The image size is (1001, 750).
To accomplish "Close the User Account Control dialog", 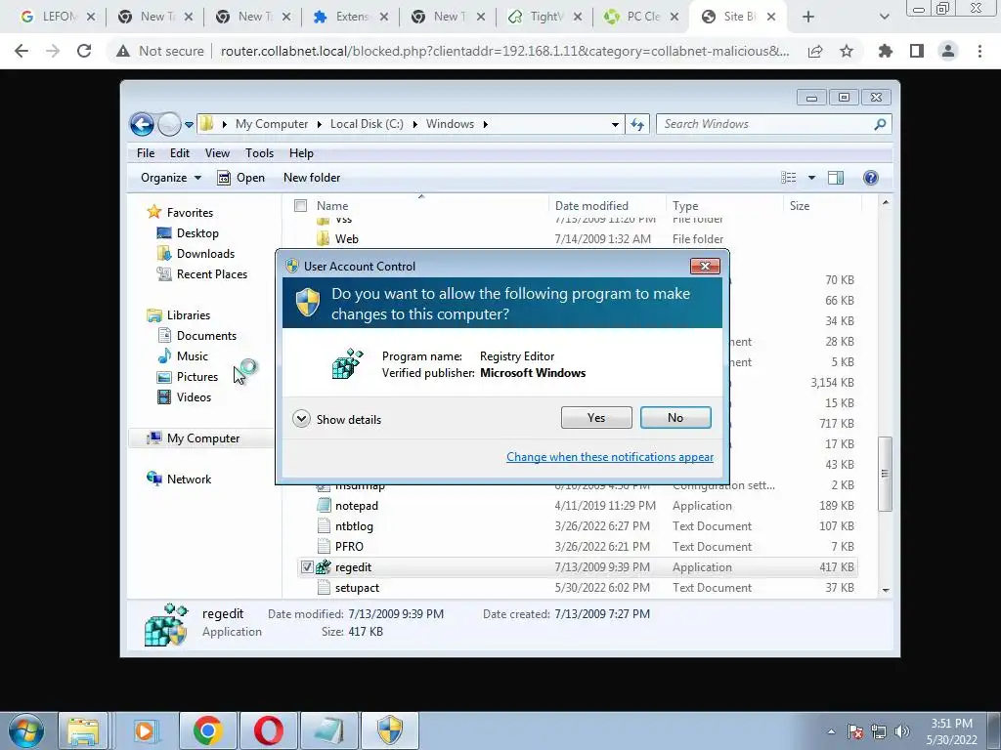I will [x=705, y=266].
